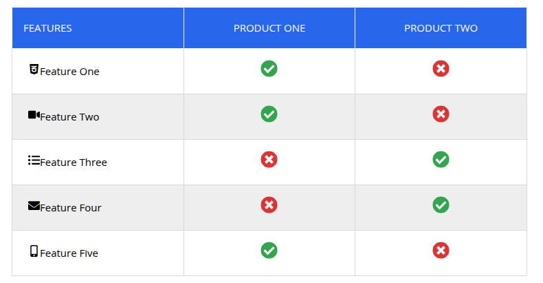Click green check for Feature Four, Product Two
This screenshot has height=283, width=543.
(441, 205)
